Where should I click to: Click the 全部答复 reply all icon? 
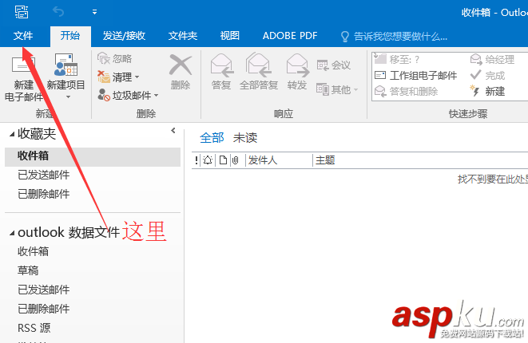pos(259,65)
